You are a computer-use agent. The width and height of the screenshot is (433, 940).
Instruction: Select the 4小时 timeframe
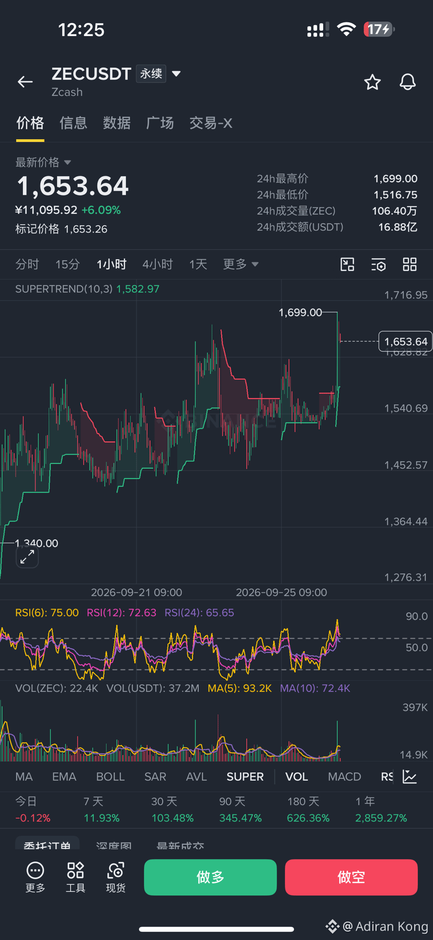(157, 264)
